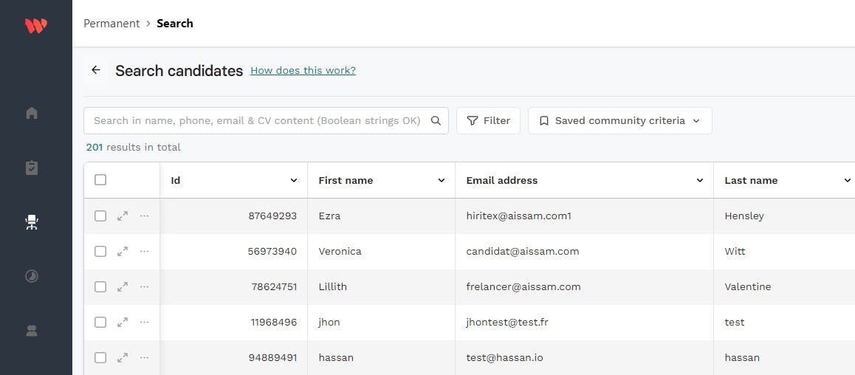The image size is (855, 375).
Task: Open the First name column header menu
Action: coord(442,181)
